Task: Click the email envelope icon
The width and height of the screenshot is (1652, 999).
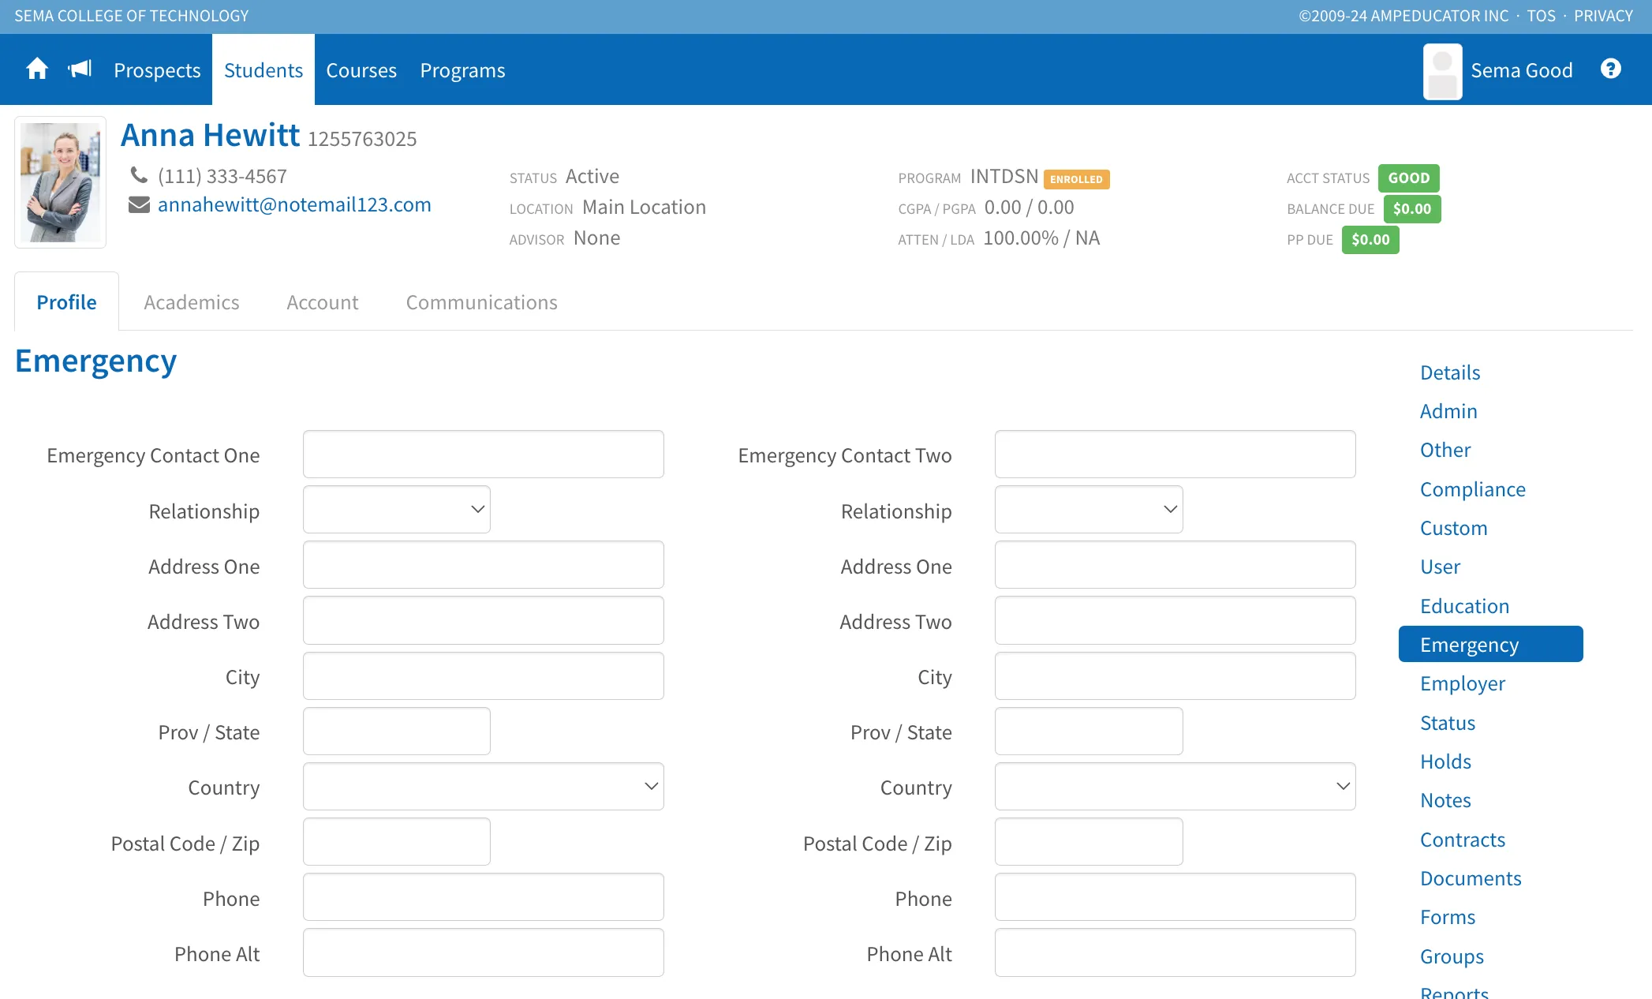Action: pos(139,205)
